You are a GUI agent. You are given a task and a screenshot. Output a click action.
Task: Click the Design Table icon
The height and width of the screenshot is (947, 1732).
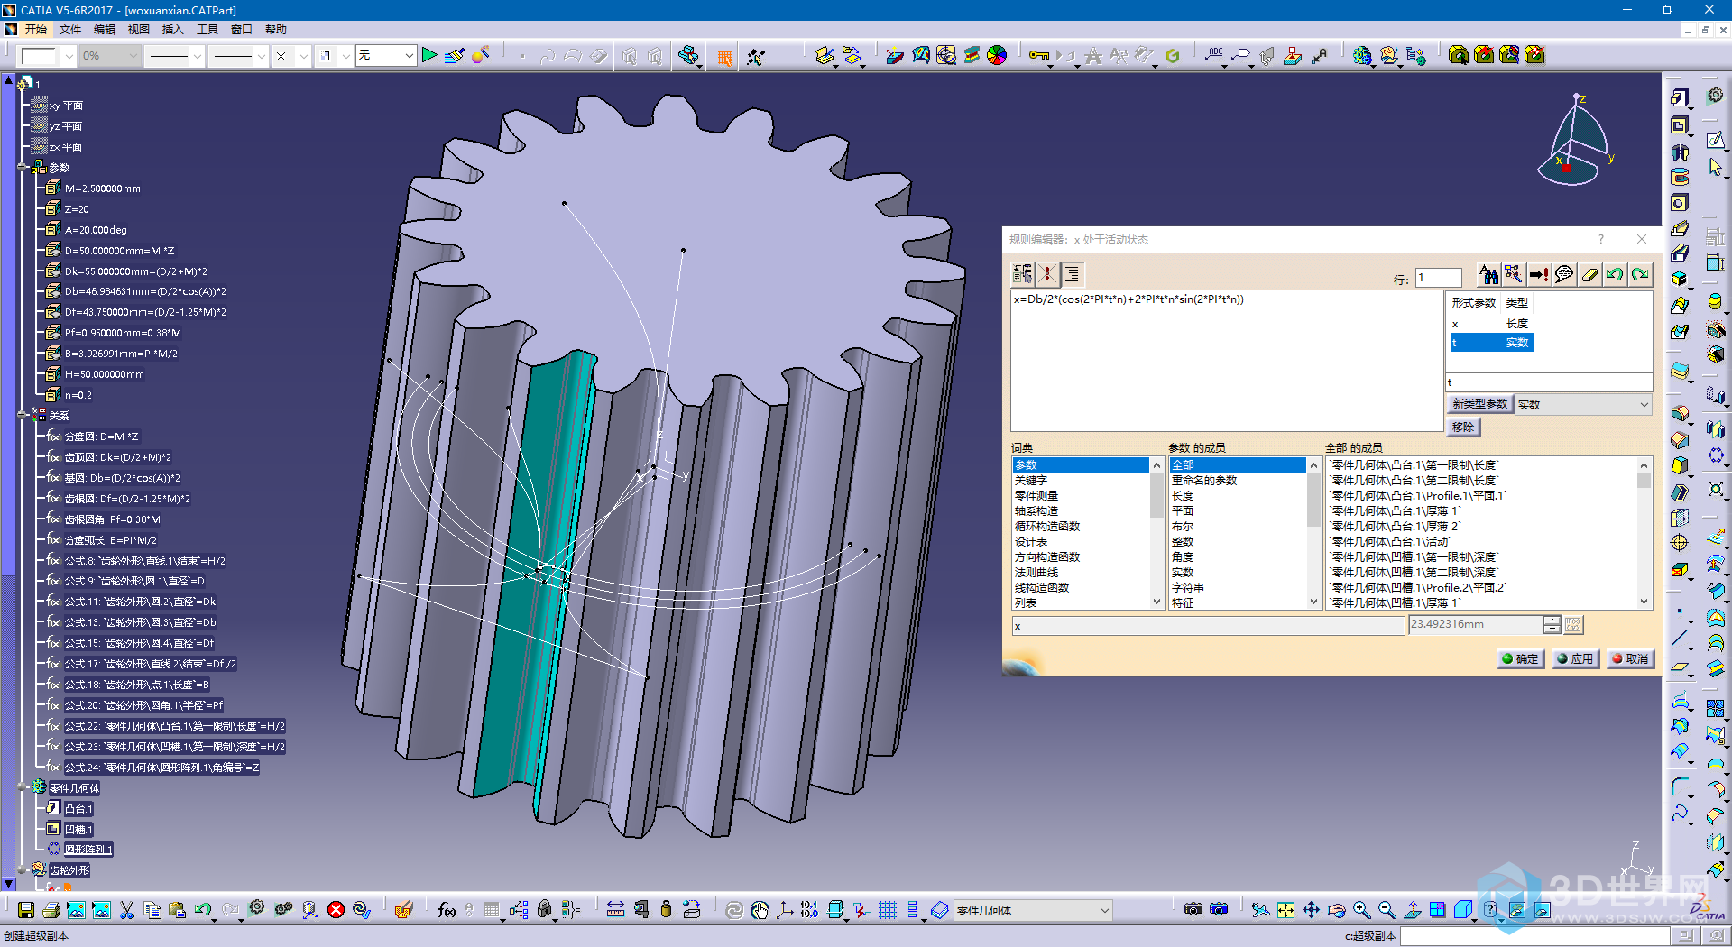(x=492, y=910)
